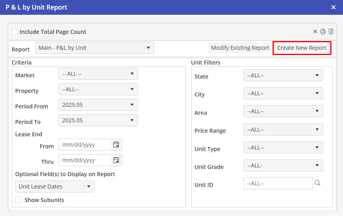
Task: Click the X clear icon beside print
Action: point(315,32)
